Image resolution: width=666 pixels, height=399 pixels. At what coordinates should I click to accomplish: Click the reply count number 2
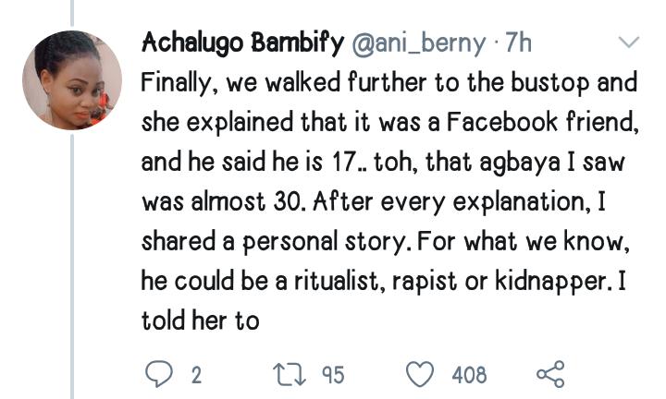coord(196,375)
